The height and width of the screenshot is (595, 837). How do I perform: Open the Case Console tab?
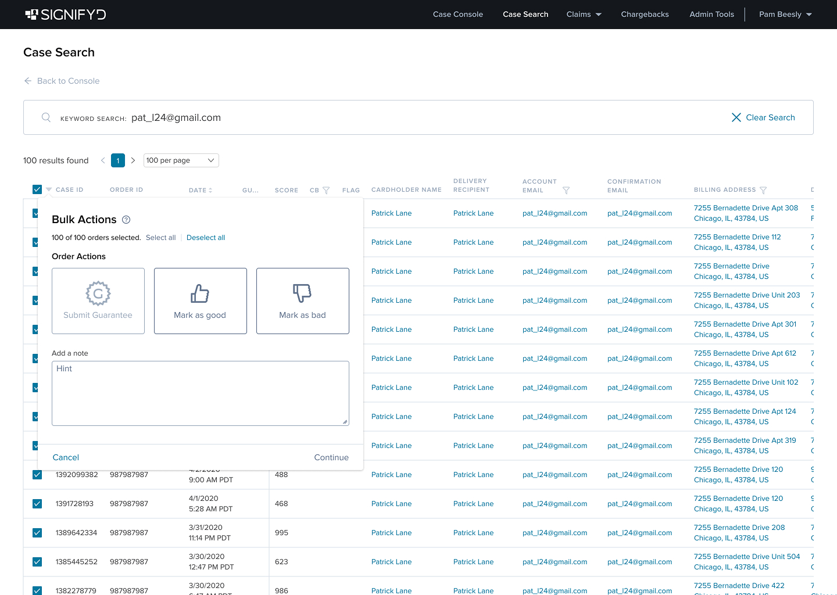point(458,15)
